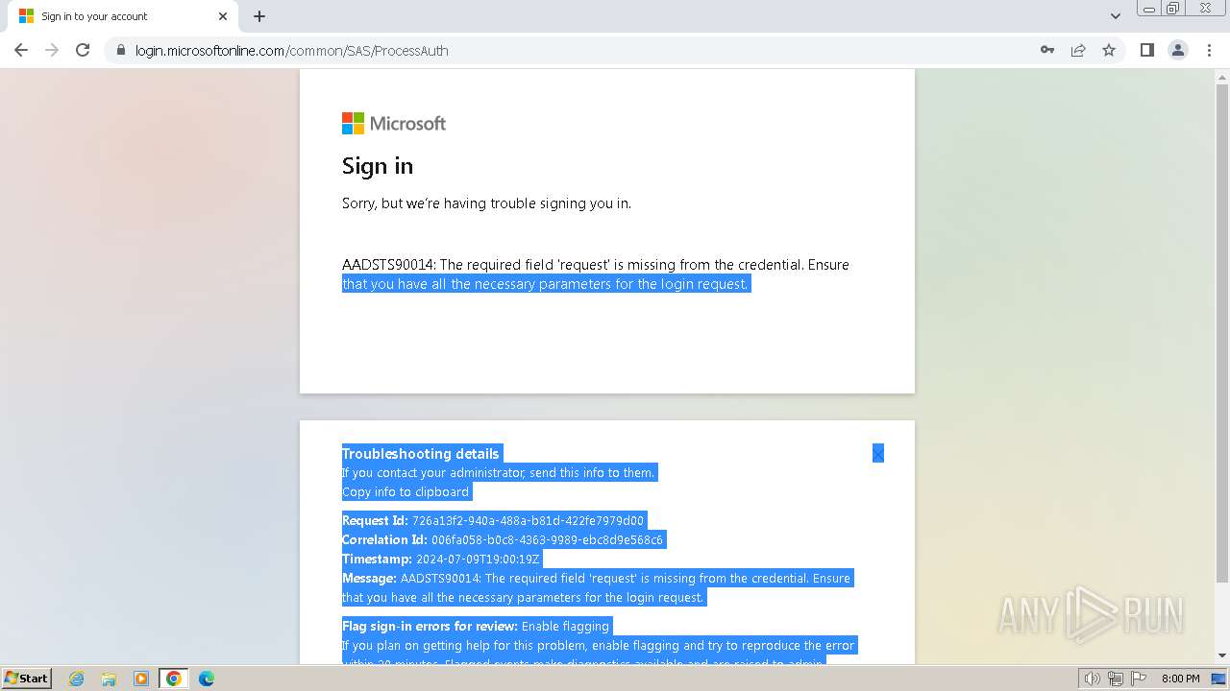Click the taskbar clock showing 8:00 PM
This screenshot has width=1230, height=691.
[1180, 679]
